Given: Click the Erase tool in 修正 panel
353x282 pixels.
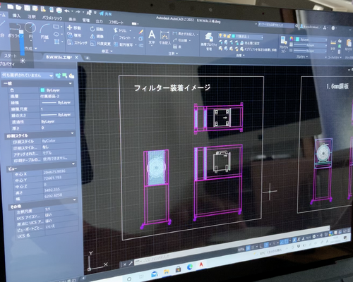Looking at the screenshot, I should pos(141,32).
